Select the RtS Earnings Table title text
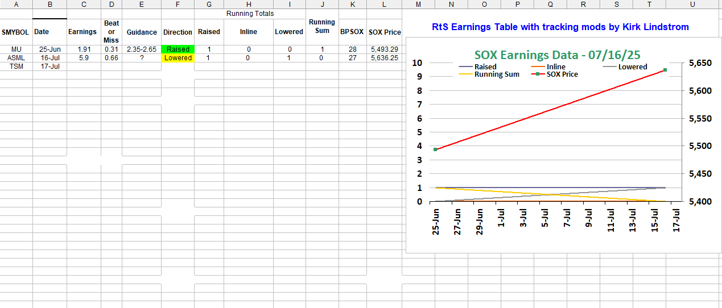 pyautogui.click(x=560, y=27)
